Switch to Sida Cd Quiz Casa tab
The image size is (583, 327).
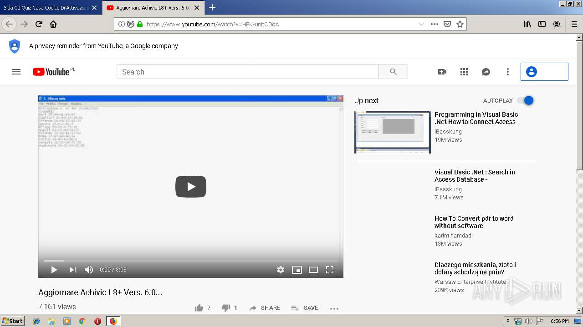(46, 8)
